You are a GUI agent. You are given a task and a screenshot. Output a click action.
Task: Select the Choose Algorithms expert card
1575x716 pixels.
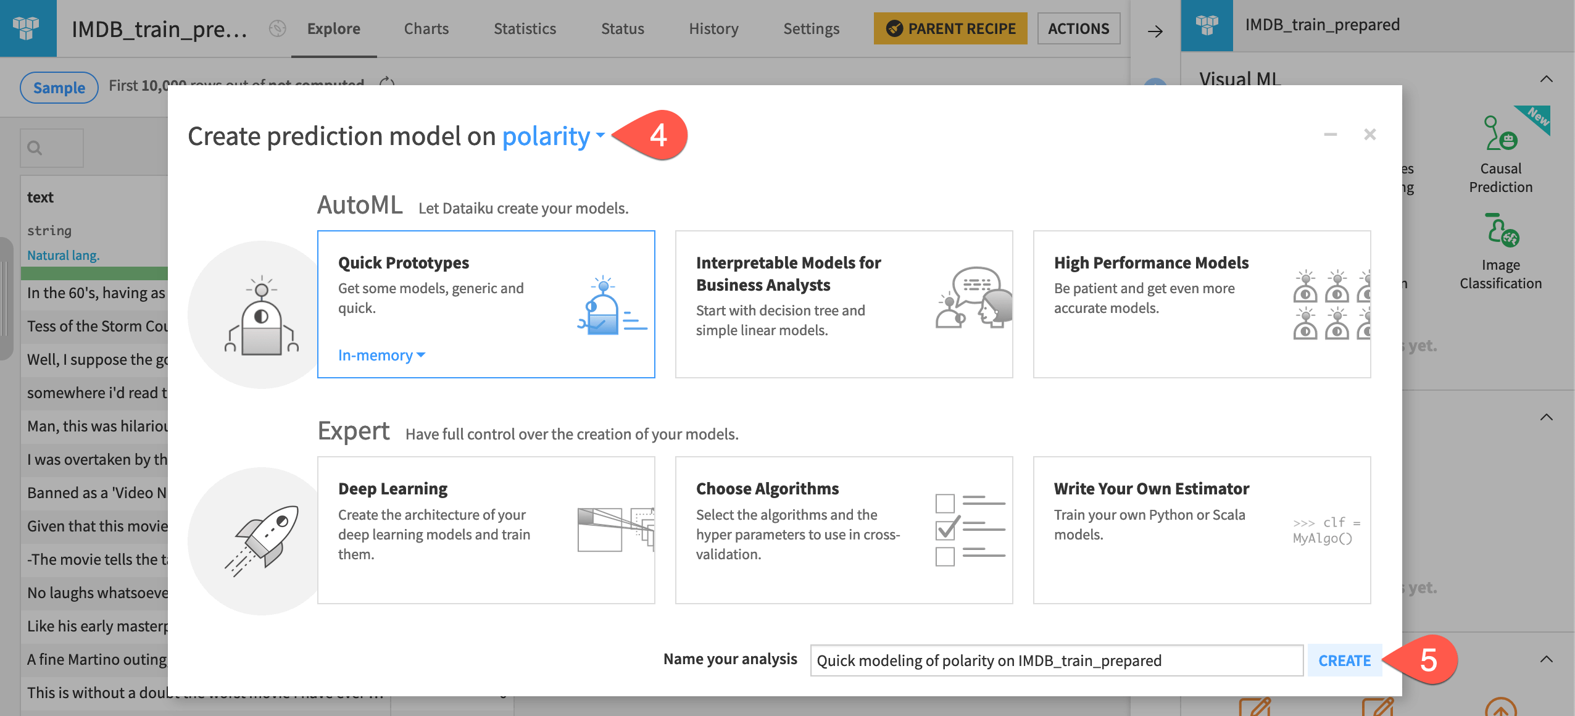pyautogui.click(x=843, y=530)
